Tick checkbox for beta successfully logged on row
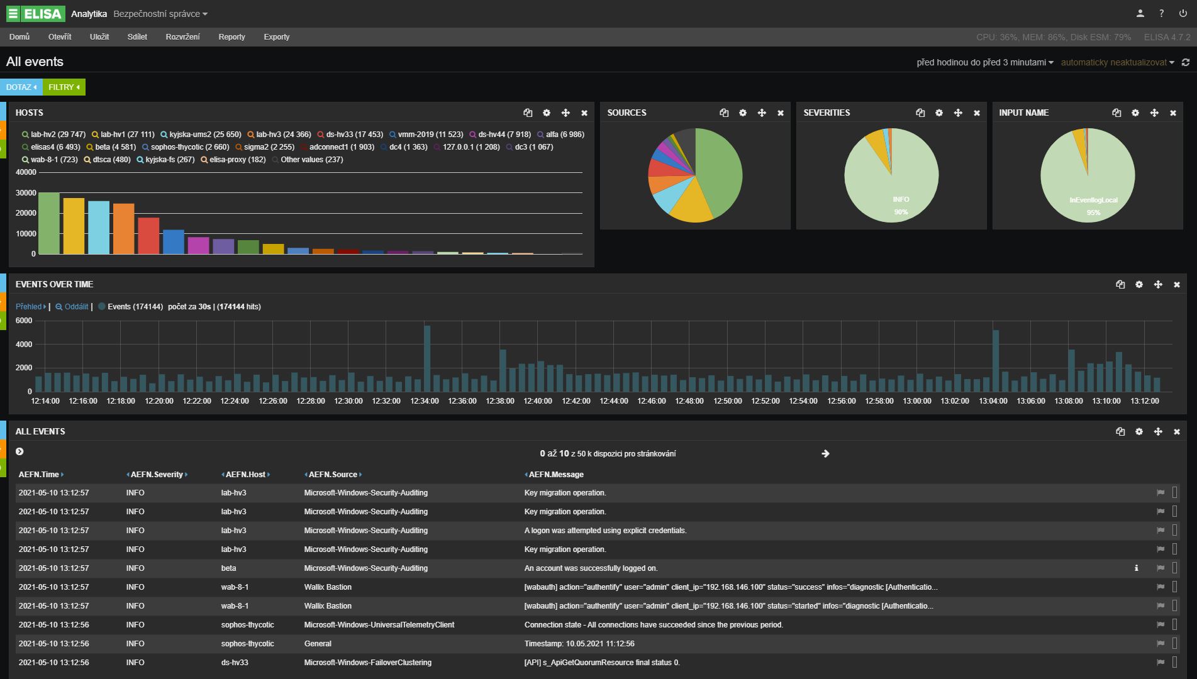The height and width of the screenshot is (679, 1197). [x=1175, y=568]
